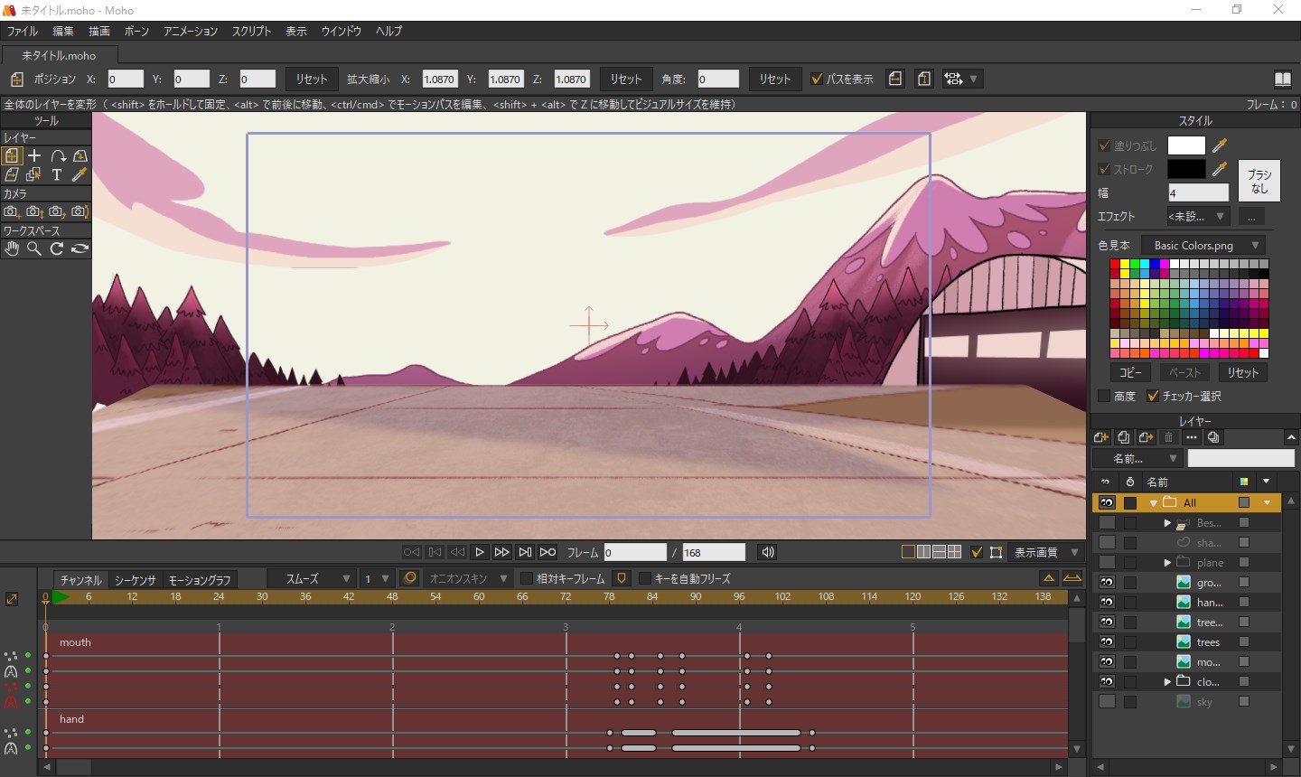Image resolution: width=1301 pixels, height=777 pixels.
Task: Open the ファイル menu
Action: pos(23,31)
